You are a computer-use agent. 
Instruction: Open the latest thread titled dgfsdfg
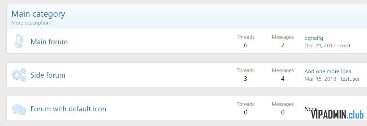(314, 38)
